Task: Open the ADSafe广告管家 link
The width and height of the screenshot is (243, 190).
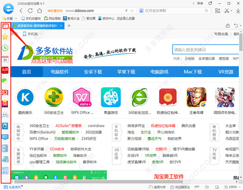Action: pos(68,126)
